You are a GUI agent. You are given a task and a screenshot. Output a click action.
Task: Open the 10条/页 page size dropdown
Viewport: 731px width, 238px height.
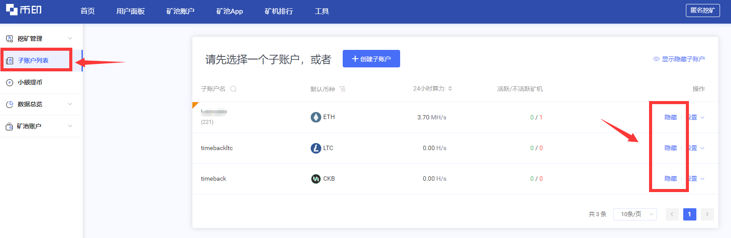635,214
